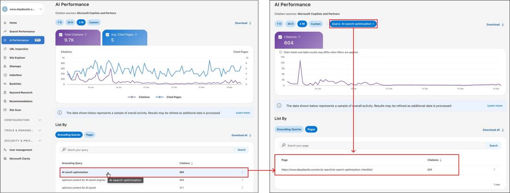Select the User management icon
510x193 pixels.
click(5, 150)
